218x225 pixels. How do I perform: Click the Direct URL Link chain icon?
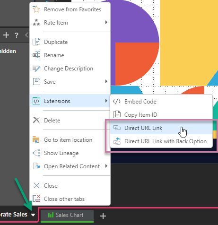[117, 128]
